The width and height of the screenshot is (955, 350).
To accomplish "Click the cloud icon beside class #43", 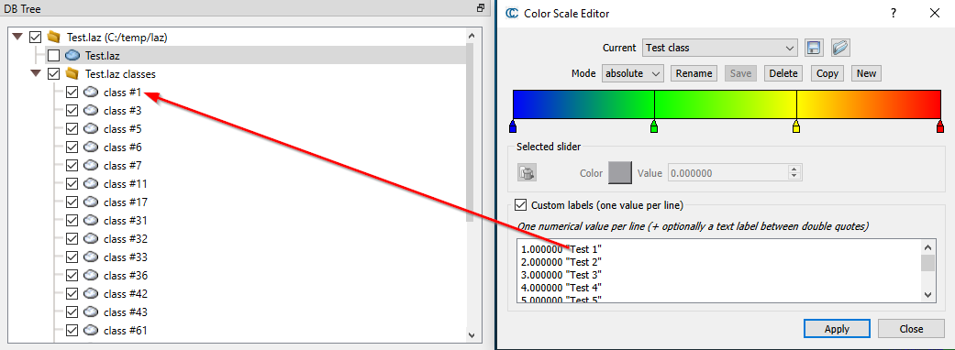I will pyautogui.click(x=91, y=312).
